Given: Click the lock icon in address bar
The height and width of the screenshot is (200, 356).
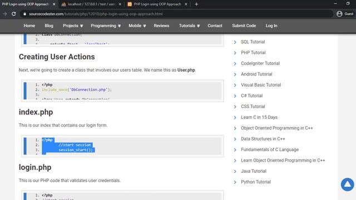Looking at the screenshot, I should click(24, 14).
